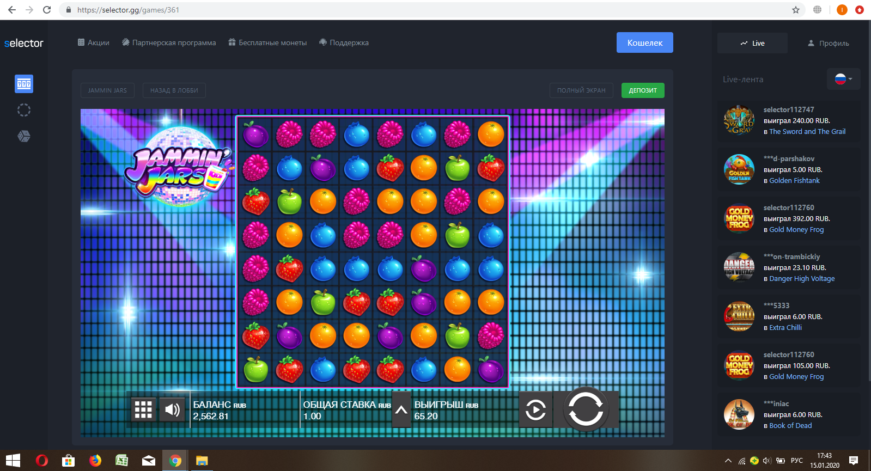The width and height of the screenshot is (871, 471).
Task: Return via НАЗАД В ЛОББИ button
Action: (x=174, y=90)
